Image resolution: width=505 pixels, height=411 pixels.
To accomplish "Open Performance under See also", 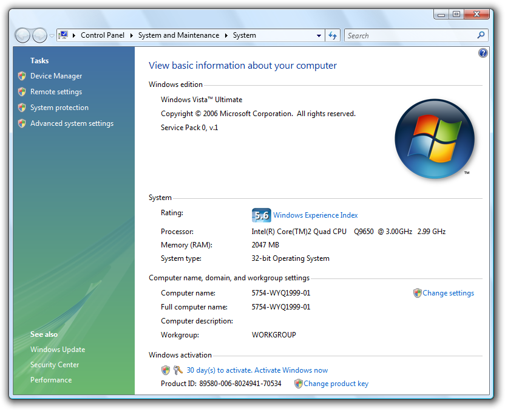I will pyautogui.click(x=51, y=380).
